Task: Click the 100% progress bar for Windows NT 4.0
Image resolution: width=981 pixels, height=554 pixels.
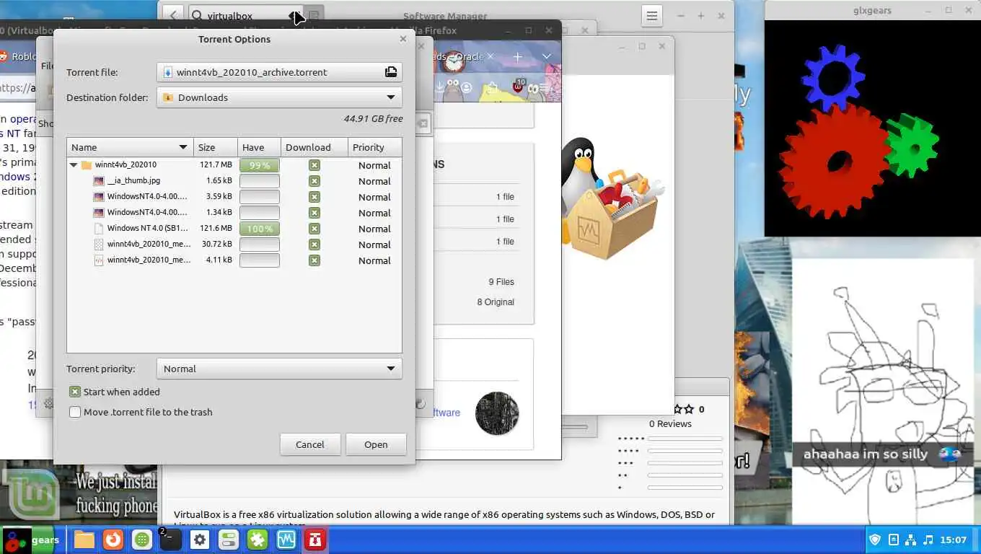Action: pyautogui.click(x=260, y=229)
